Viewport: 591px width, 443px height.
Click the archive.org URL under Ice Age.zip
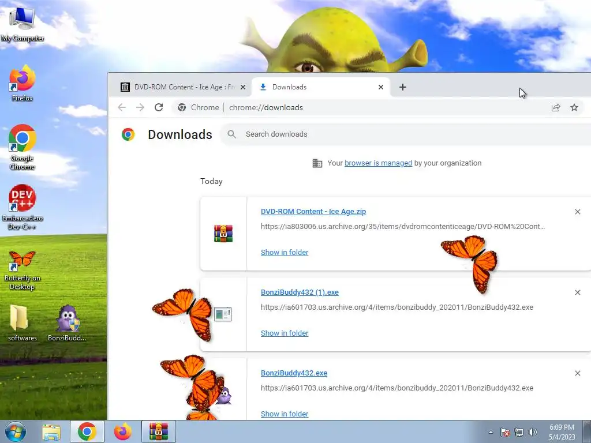click(403, 226)
